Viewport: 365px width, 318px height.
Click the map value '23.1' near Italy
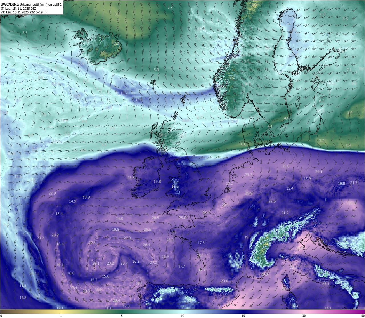326,284
